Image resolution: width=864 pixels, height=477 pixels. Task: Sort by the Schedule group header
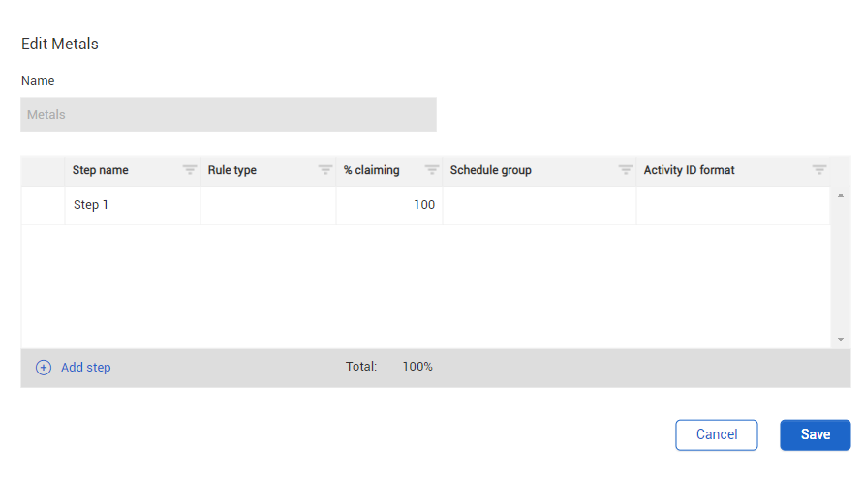coord(490,170)
